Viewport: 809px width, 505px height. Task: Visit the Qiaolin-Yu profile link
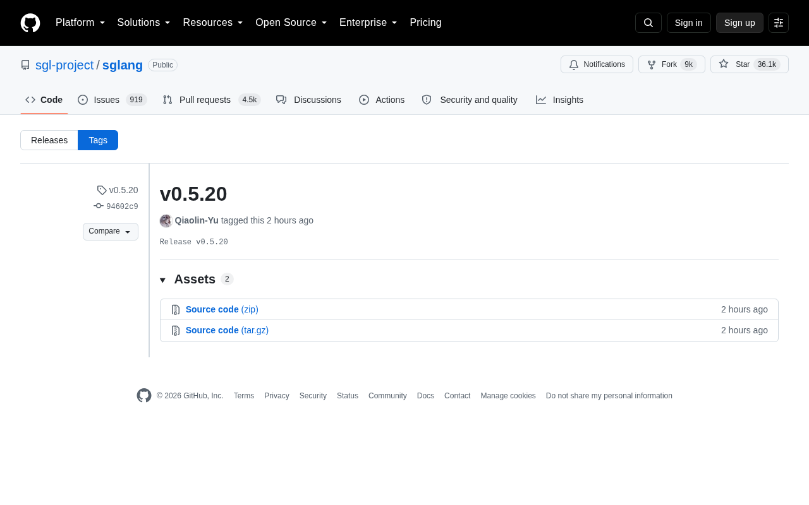click(197, 220)
